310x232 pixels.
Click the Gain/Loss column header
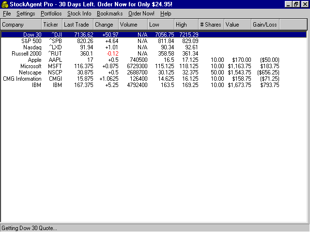click(264, 24)
